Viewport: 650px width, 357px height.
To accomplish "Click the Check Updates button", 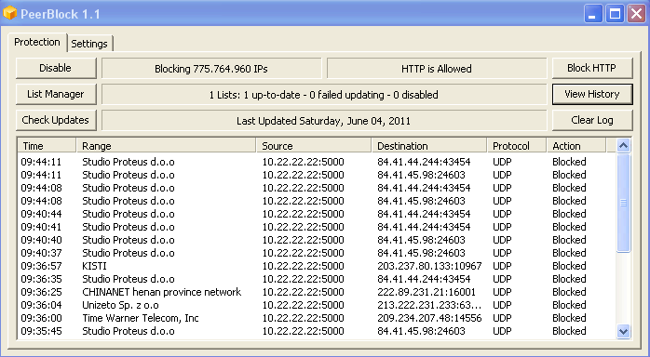I will click(56, 120).
